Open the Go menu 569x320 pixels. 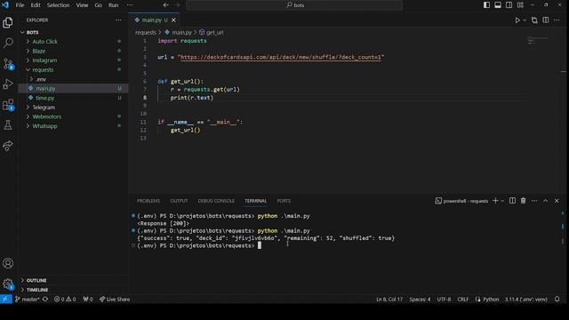point(99,5)
